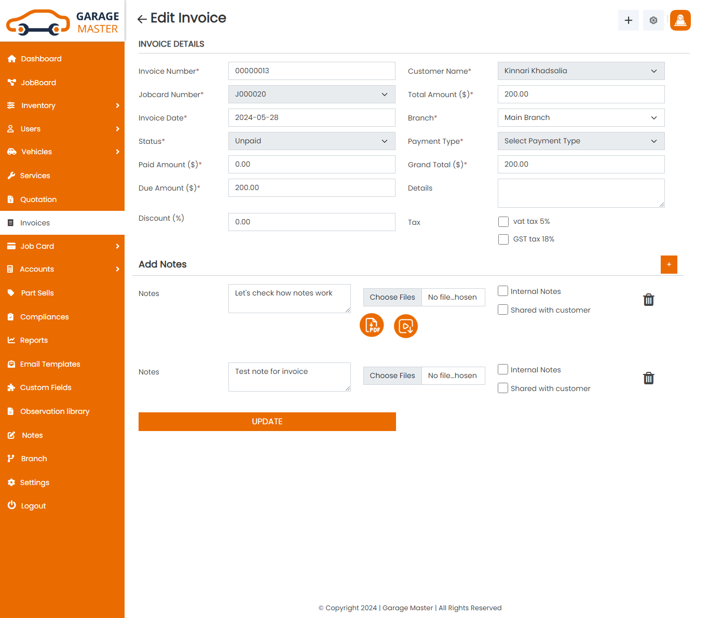Open the Payment Type dropdown
The width and height of the screenshot is (709, 618).
click(x=581, y=141)
